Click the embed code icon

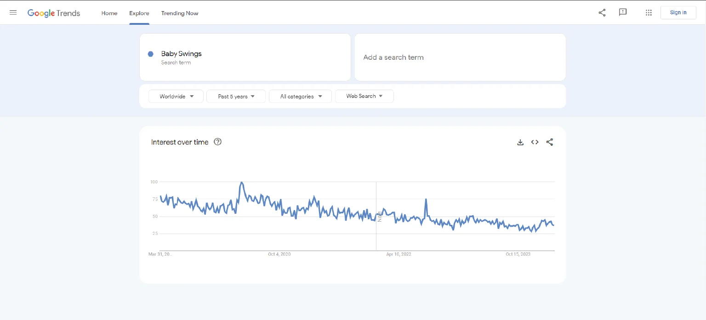click(535, 142)
